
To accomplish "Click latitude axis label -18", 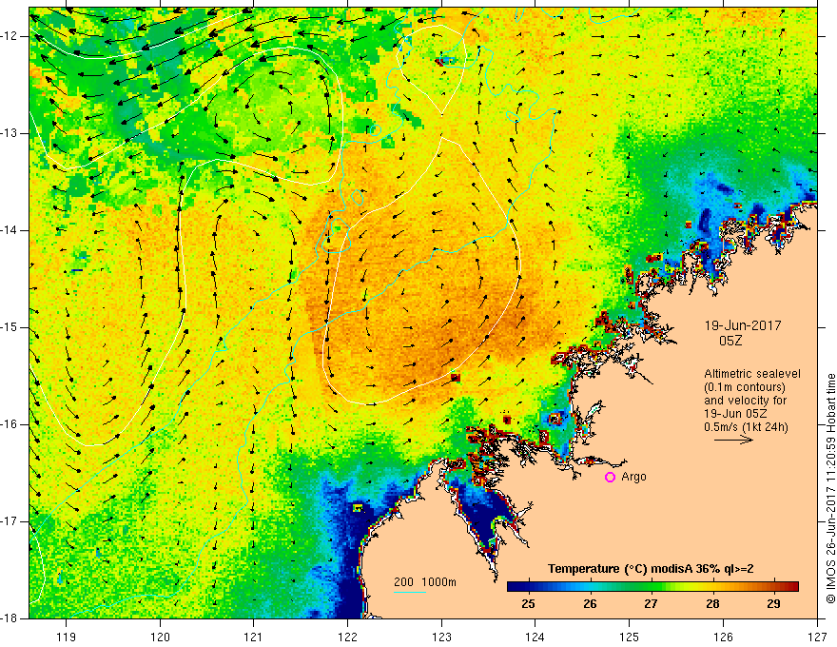I will pyautogui.click(x=10, y=618).
